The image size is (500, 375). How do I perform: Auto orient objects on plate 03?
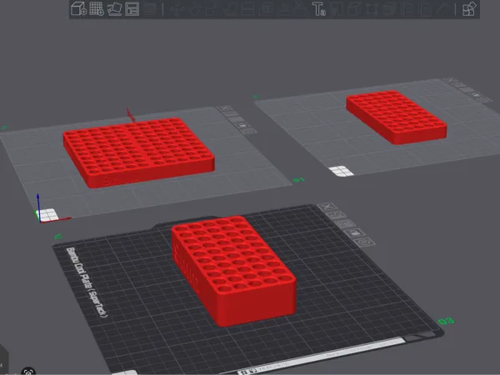pyautogui.click(x=337, y=215)
